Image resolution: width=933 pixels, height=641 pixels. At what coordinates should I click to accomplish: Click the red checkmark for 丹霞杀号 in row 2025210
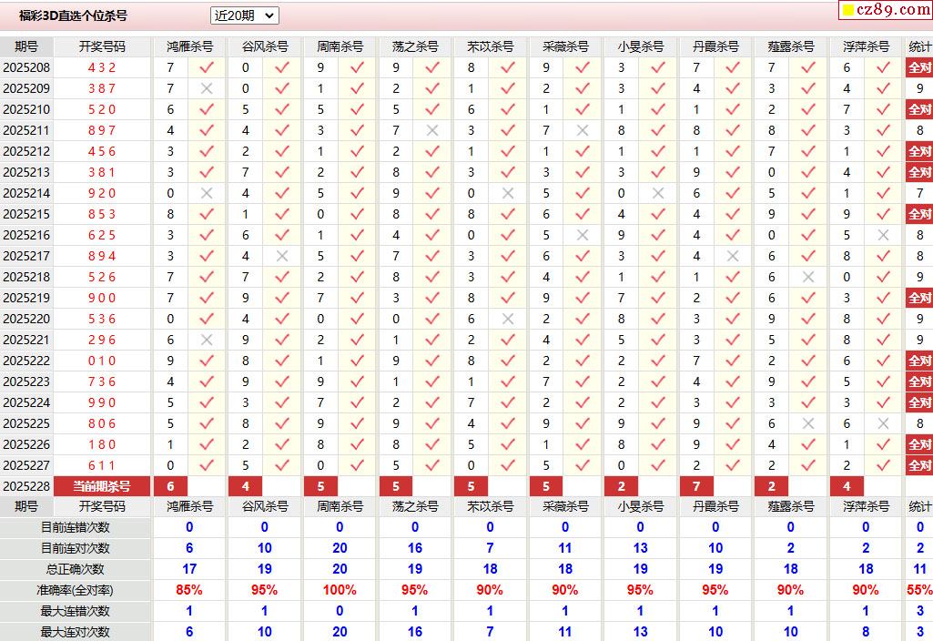tap(733, 109)
